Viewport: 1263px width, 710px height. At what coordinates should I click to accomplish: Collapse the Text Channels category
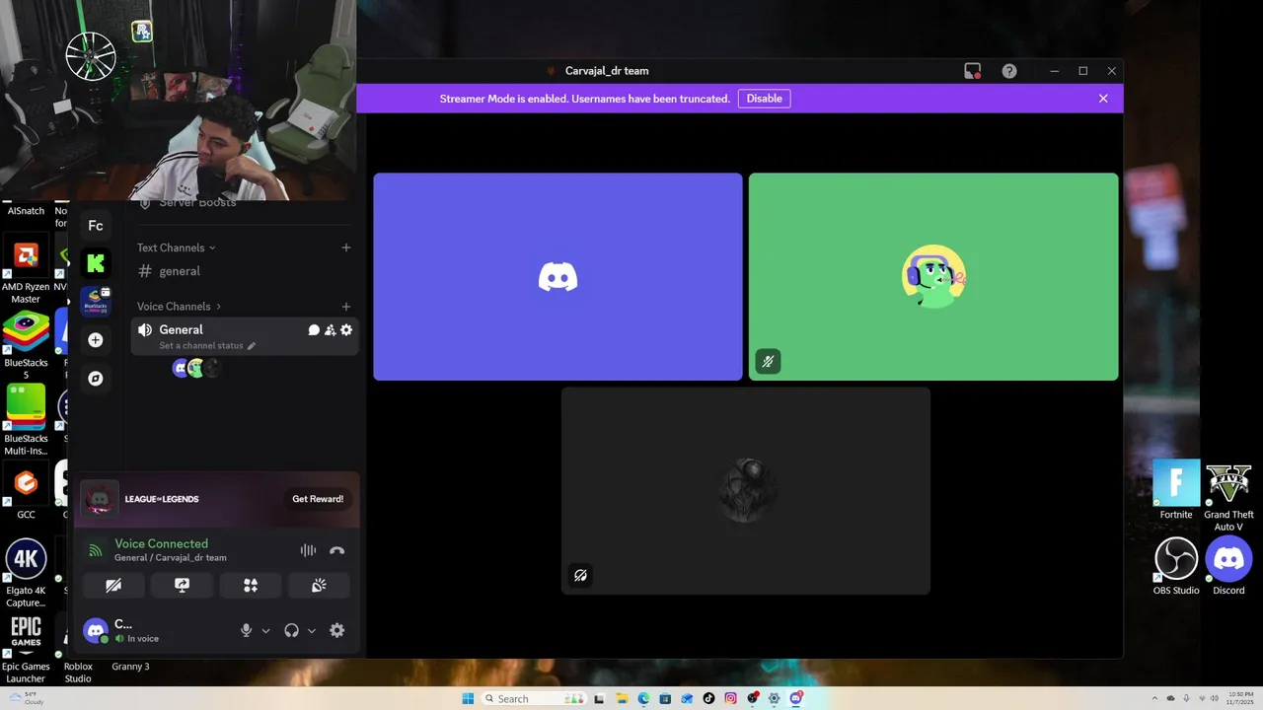click(x=176, y=248)
